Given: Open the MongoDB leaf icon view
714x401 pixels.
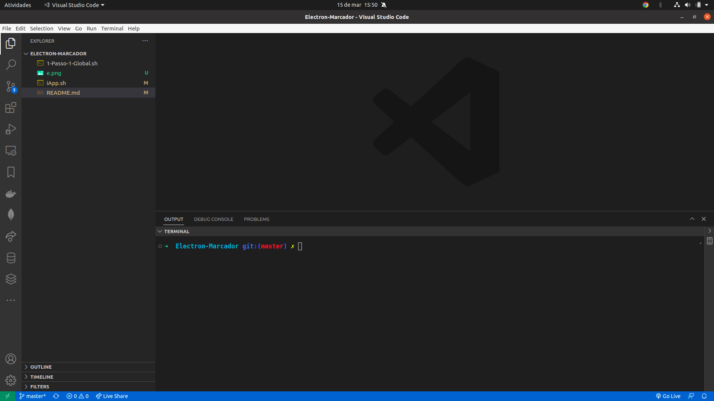Looking at the screenshot, I should [x=11, y=215].
